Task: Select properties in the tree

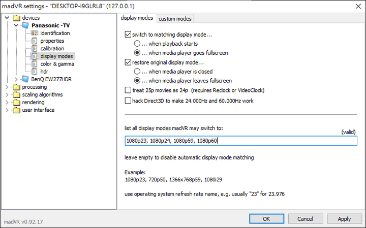Action: (x=52, y=41)
